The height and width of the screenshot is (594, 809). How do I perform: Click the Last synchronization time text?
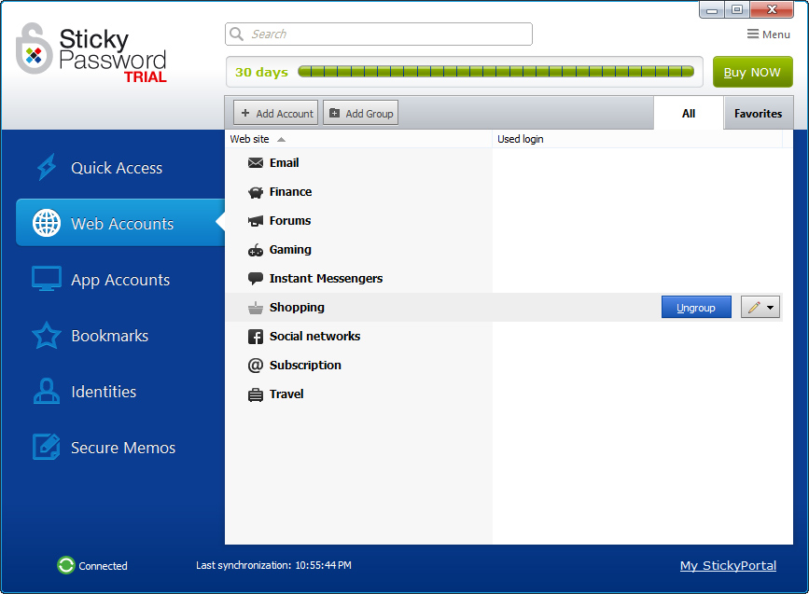273,565
